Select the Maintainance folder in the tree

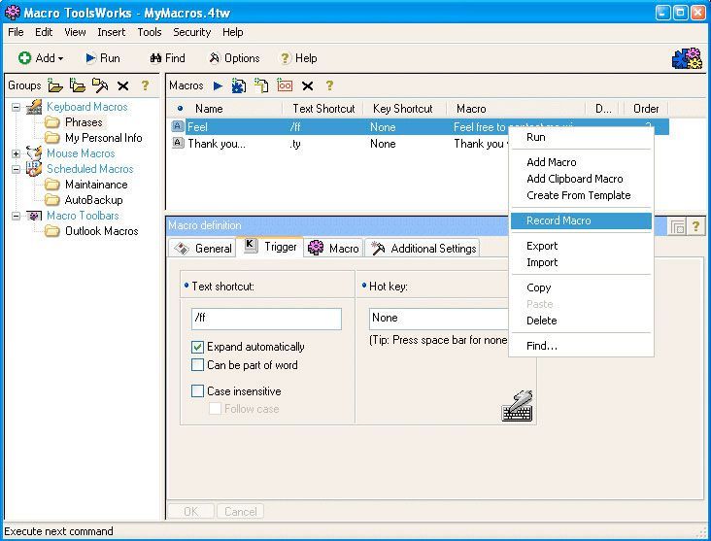pyautogui.click(x=96, y=185)
